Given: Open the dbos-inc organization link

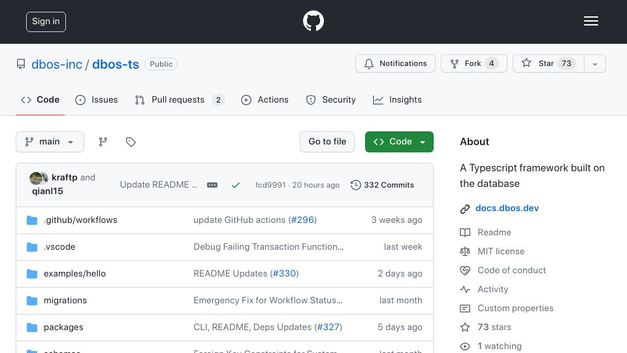Looking at the screenshot, I should pyautogui.click(x=57, y=64).
